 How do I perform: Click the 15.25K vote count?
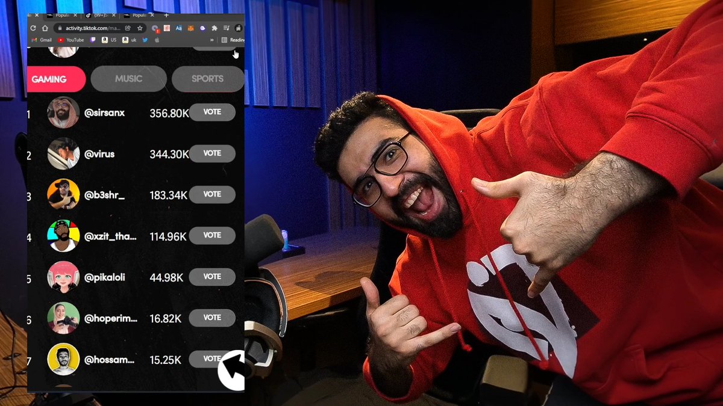click(166, 360)
